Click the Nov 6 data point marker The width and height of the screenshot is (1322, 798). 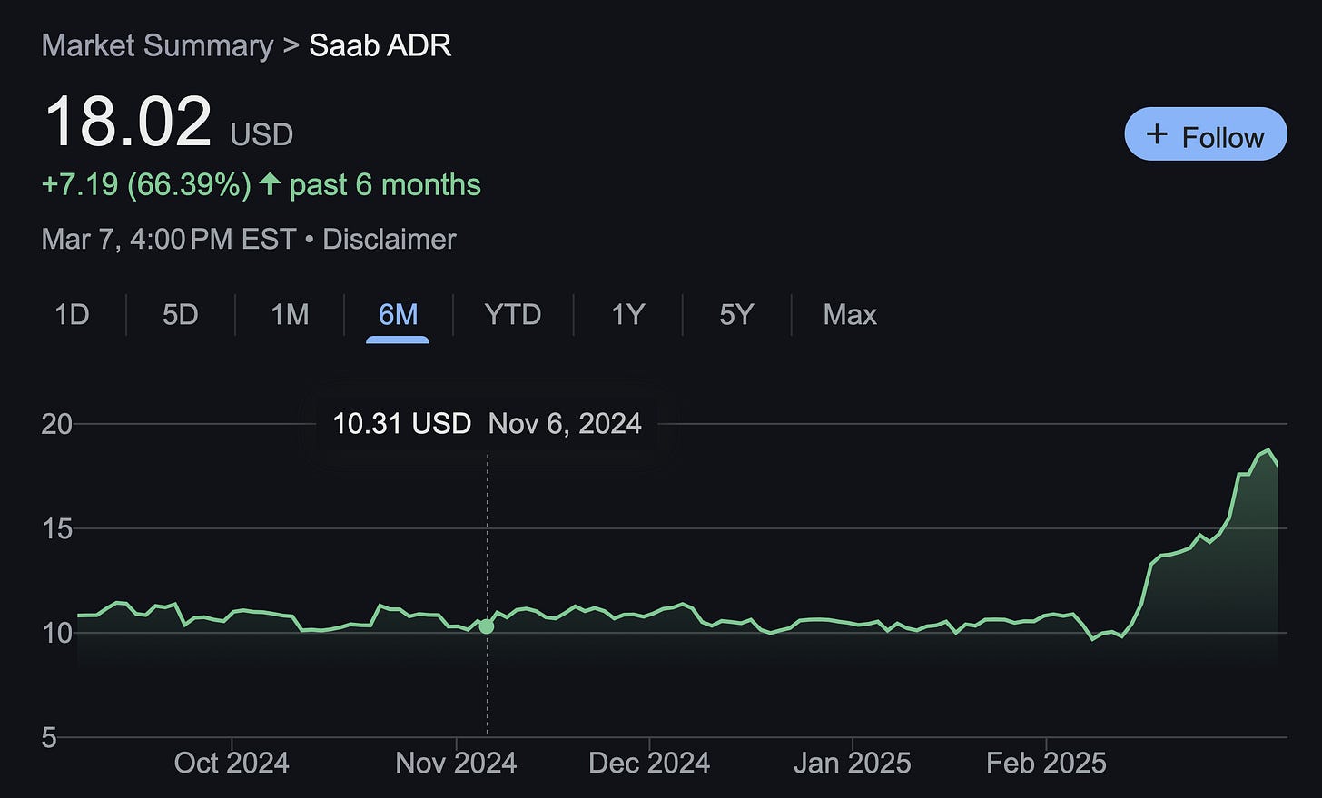(487, 626)
